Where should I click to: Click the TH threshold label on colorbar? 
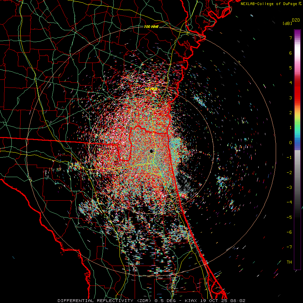(x=289, y=262)
